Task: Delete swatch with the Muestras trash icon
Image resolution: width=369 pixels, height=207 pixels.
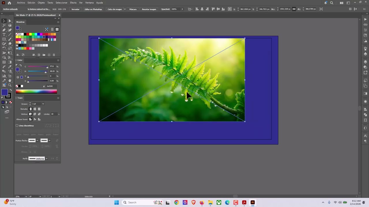Action: tap(54, 55)
